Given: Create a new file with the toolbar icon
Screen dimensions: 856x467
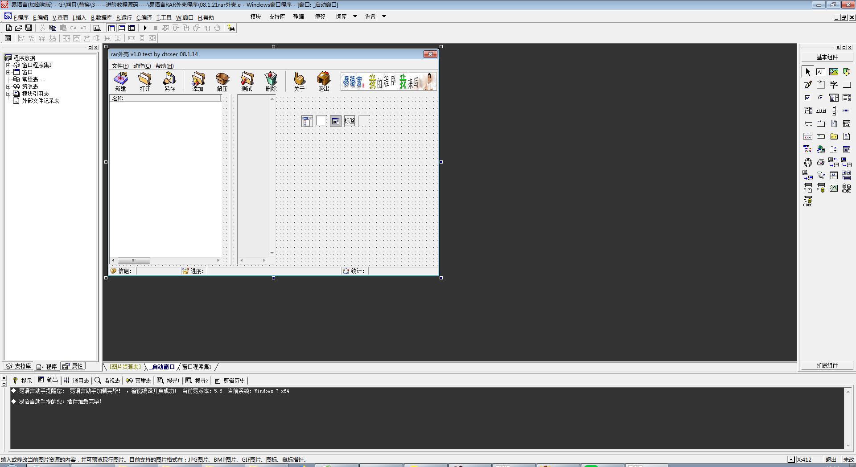Looking at the screenshot, I should (x=8, y=28).
